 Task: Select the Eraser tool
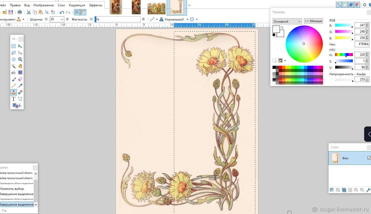click(x=20, y=79)
